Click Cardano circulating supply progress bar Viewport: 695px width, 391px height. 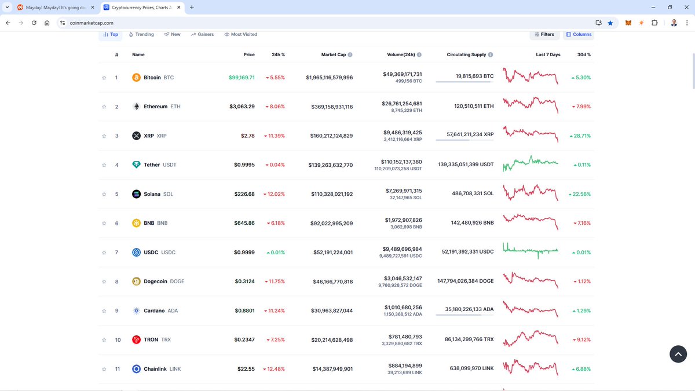[x=464, y=315]
